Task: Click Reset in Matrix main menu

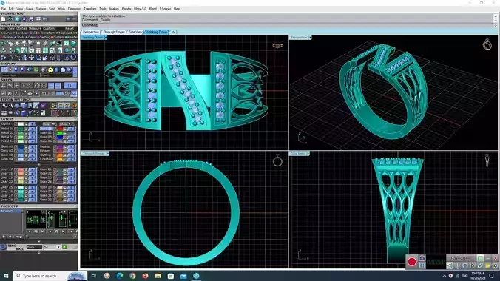Action: coord(70,28)
